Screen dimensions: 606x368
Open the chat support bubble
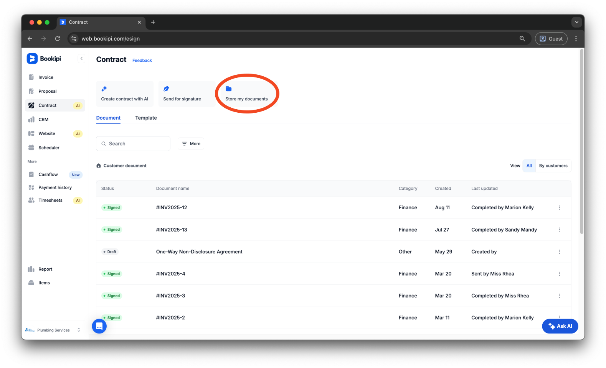click(x=99, y=326)
